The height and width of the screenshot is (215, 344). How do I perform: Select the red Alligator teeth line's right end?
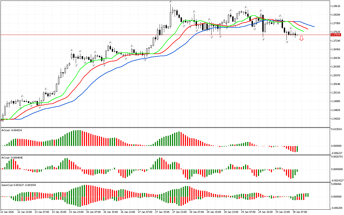click(308, 29)
